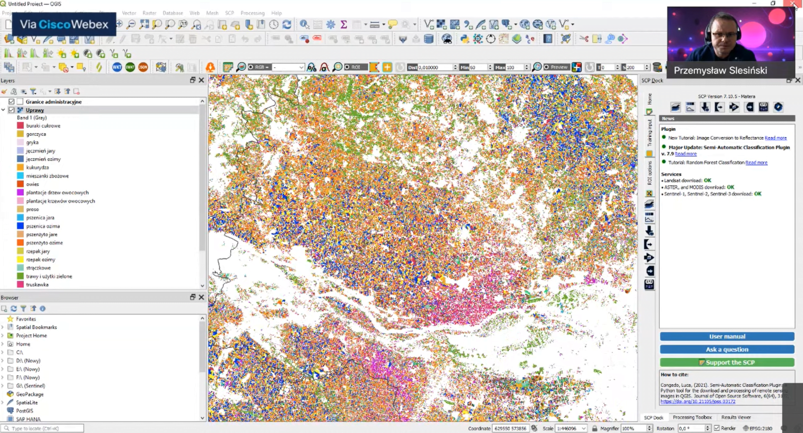Switch to the Processing Toolbox tab
Image resolution: width=803 pixels, height=433 pixels.
click(x=692, y=417)
